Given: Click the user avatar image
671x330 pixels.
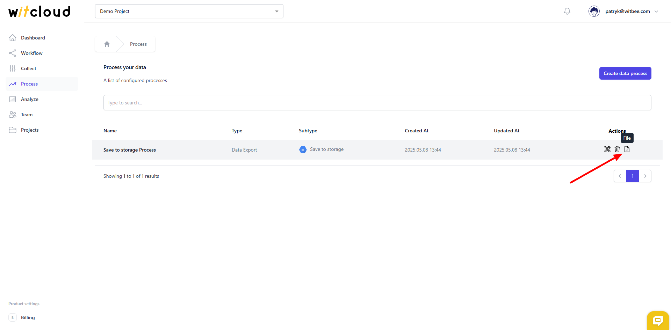Looking at the screenshot, I should point(594,11).
